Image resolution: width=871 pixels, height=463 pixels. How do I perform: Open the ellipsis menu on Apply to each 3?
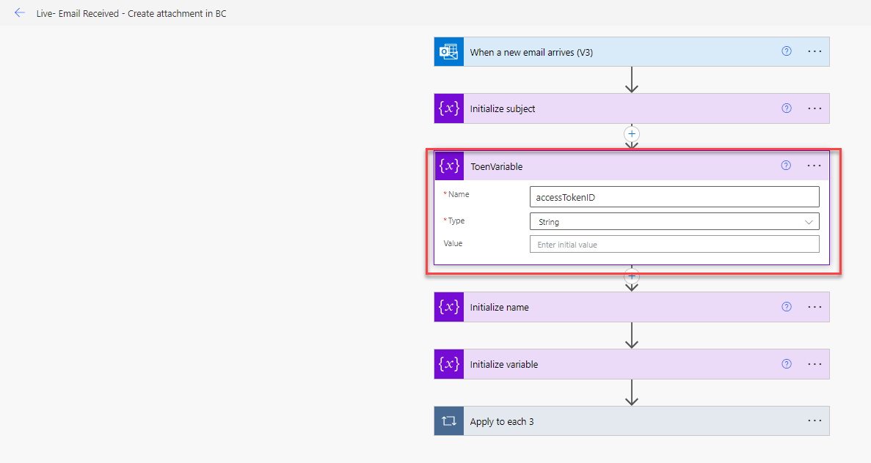click(x=814, y=421)
